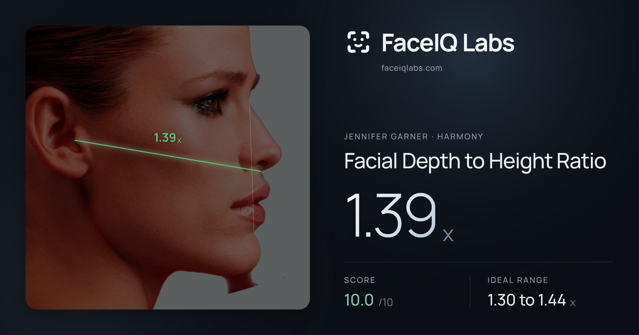
Task: Click the Jennifer Garner · Harmony caption
Action: point(413,137)
